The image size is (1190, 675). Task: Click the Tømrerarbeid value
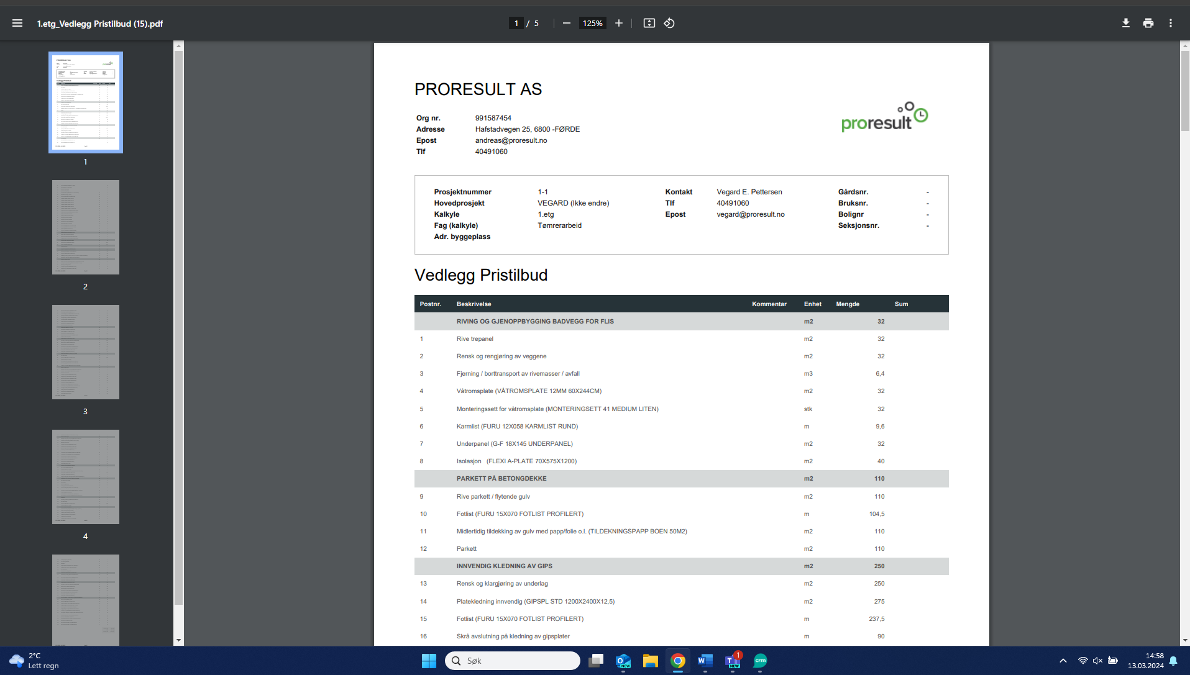(x=560, y=225)
